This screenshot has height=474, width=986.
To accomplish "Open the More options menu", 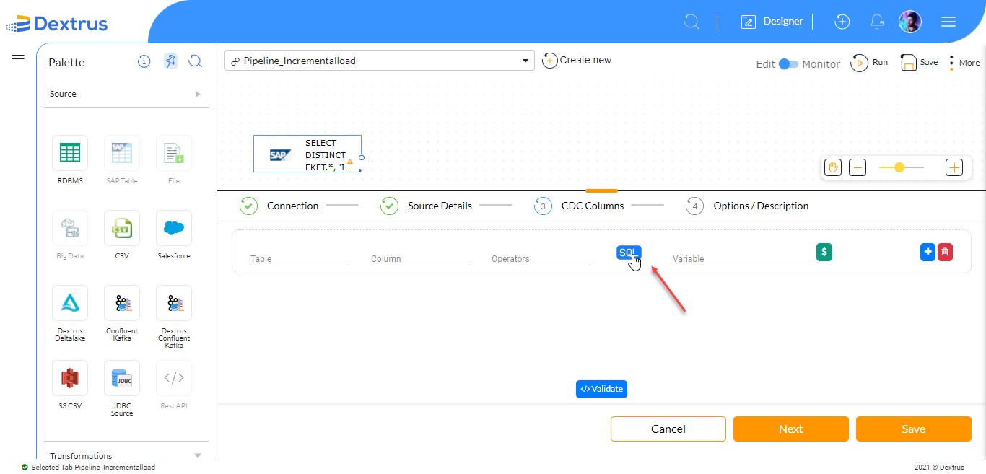I will click(964, 63).
